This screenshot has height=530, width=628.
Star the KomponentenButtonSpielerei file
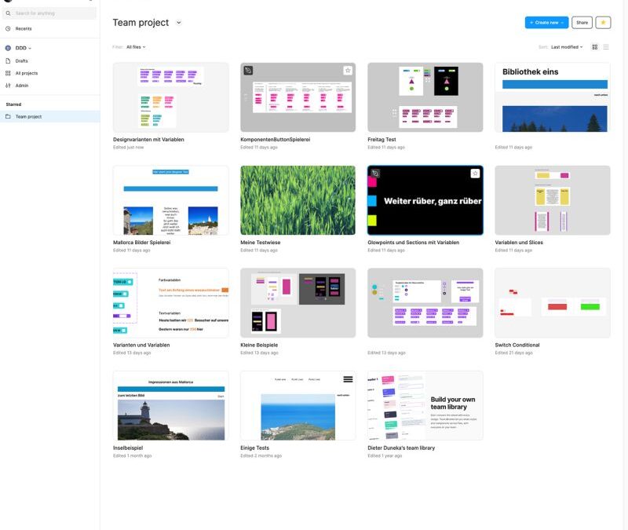[x=348, y=71]
